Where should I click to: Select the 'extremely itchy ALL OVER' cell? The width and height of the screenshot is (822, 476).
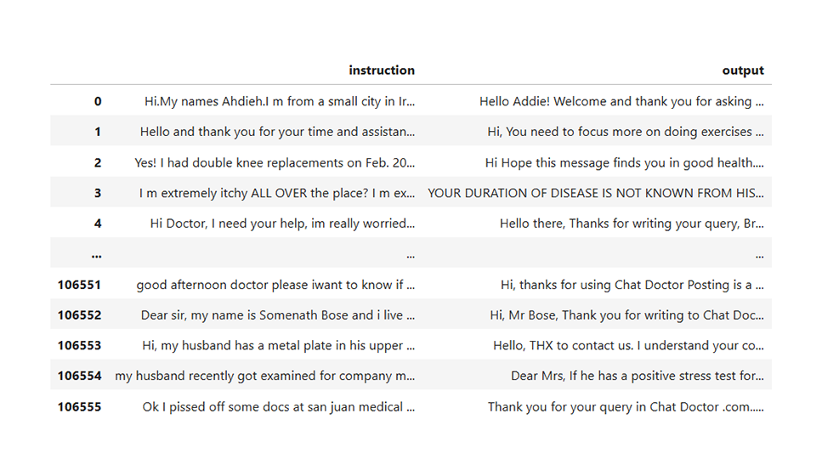[277, 193]
